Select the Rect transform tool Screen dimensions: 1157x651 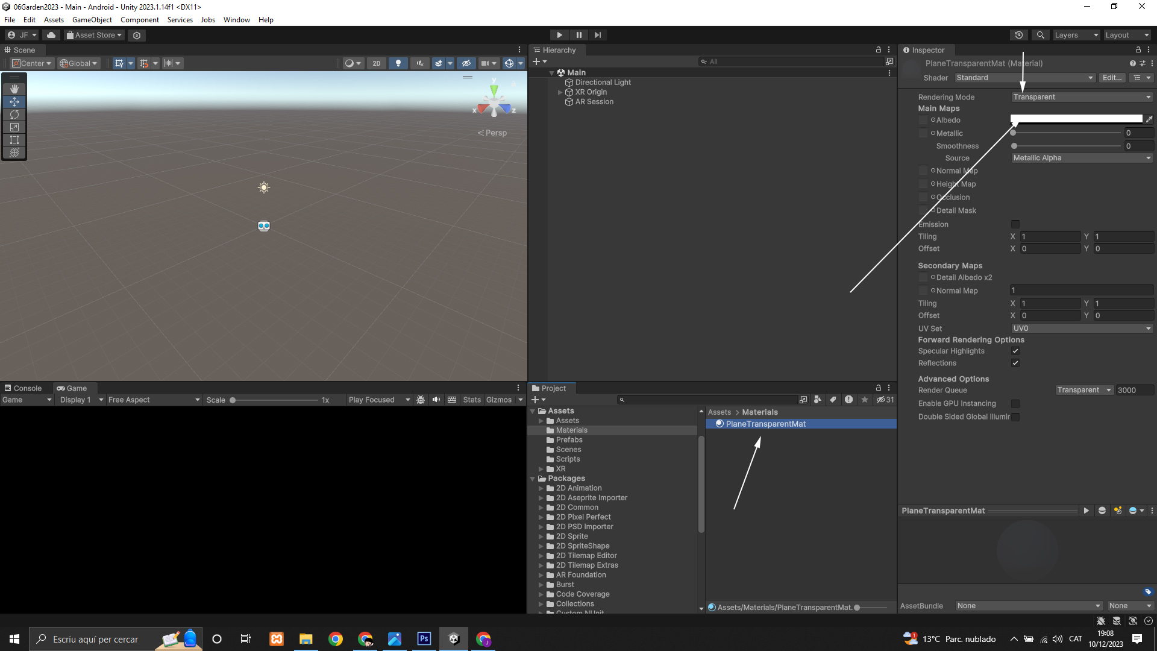click(14, 140)
